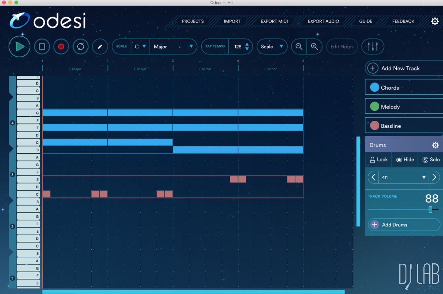Switch to Export MIDI
Image resolution: width=443 pixels, height=294 pixels.
pos(274,21)
